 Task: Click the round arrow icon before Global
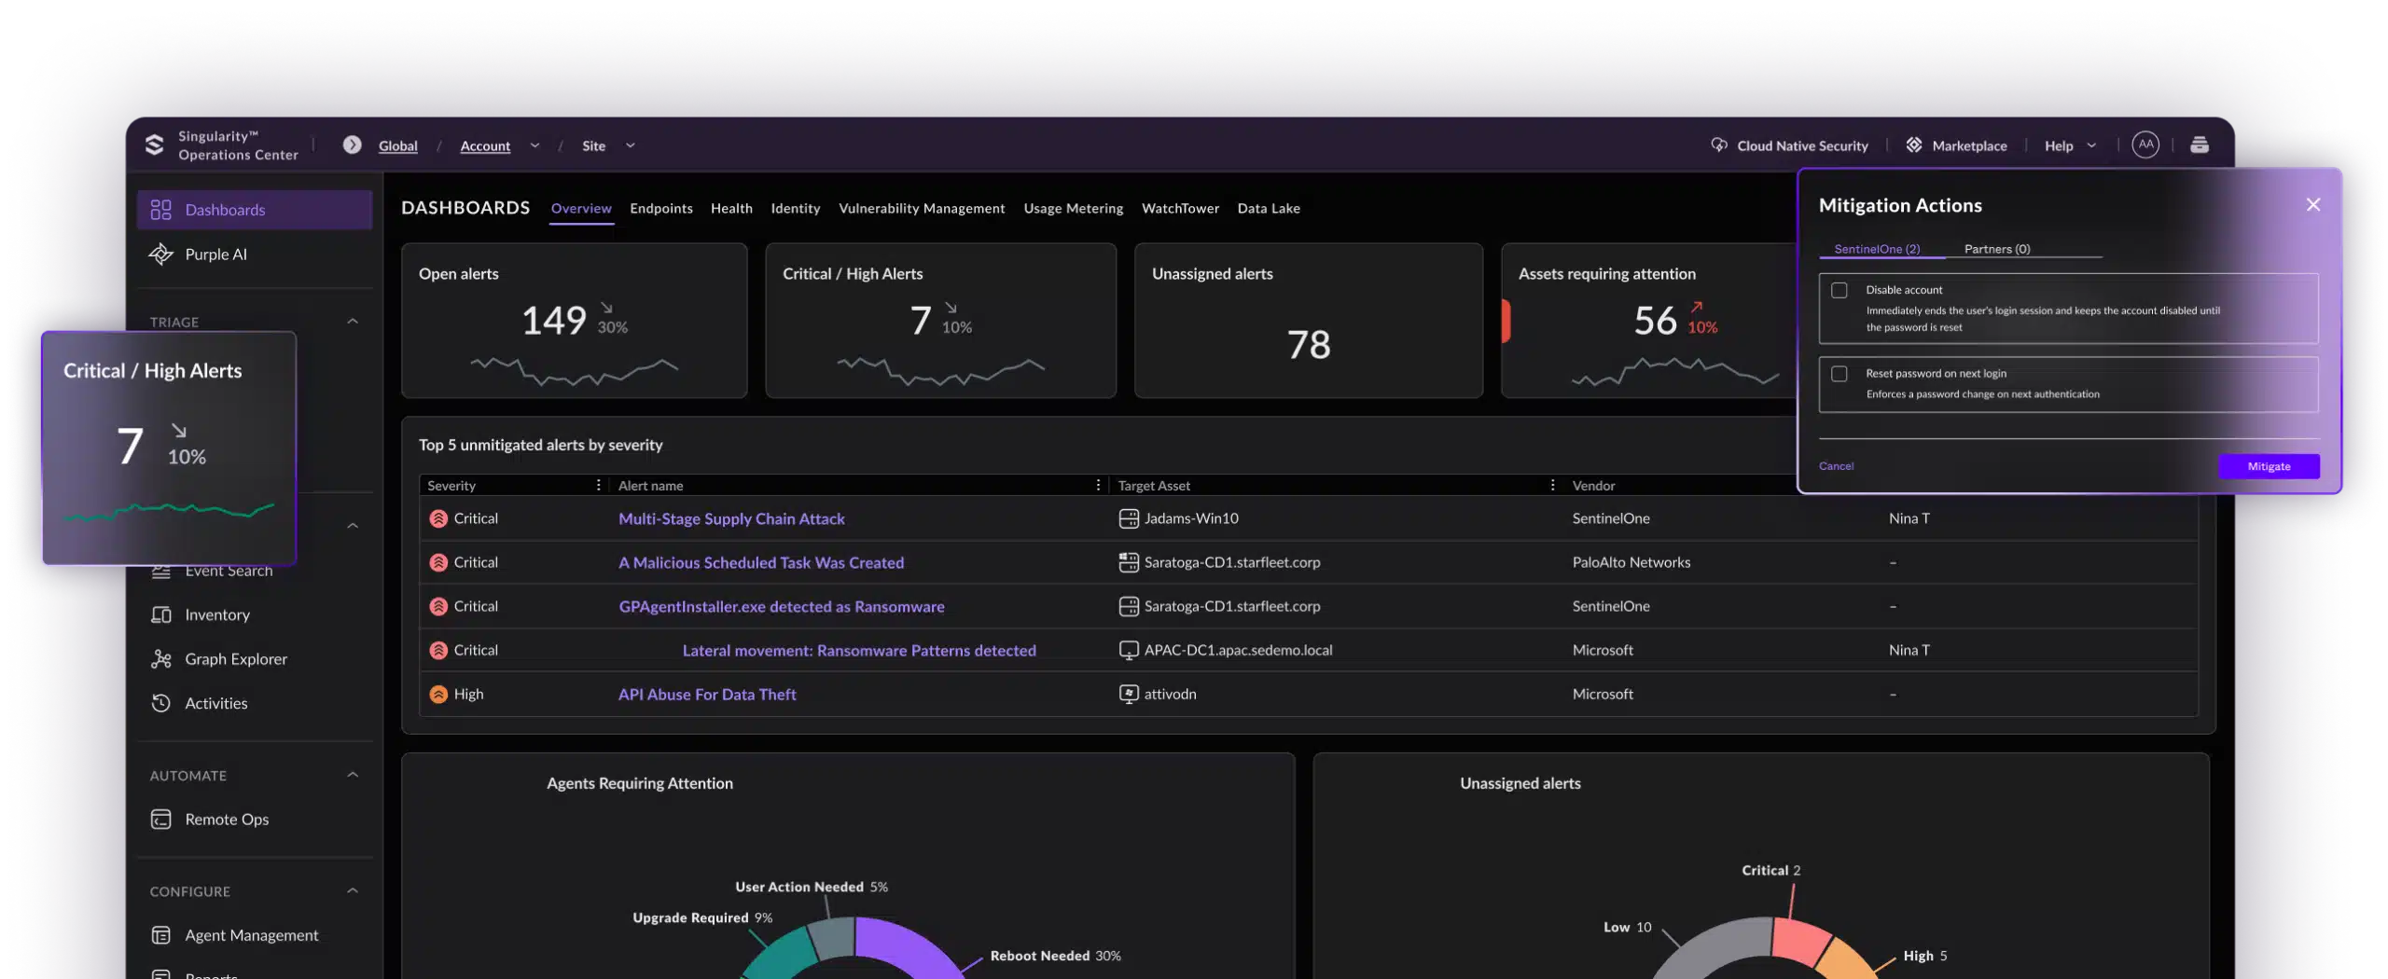click(352, 145)
